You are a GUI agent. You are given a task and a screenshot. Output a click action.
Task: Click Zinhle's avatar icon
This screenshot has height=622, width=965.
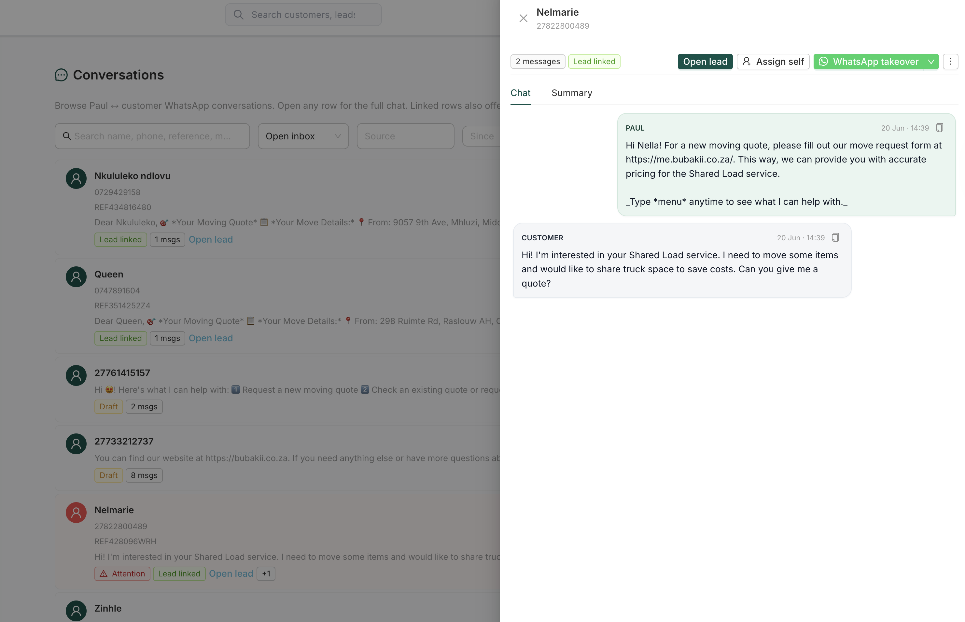click(76, 610)
